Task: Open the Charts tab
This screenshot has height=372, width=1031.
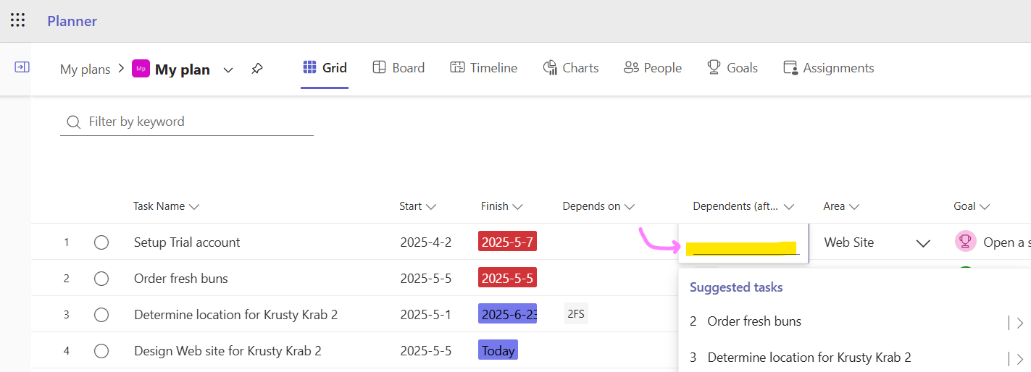Action: tap(571, 67)
